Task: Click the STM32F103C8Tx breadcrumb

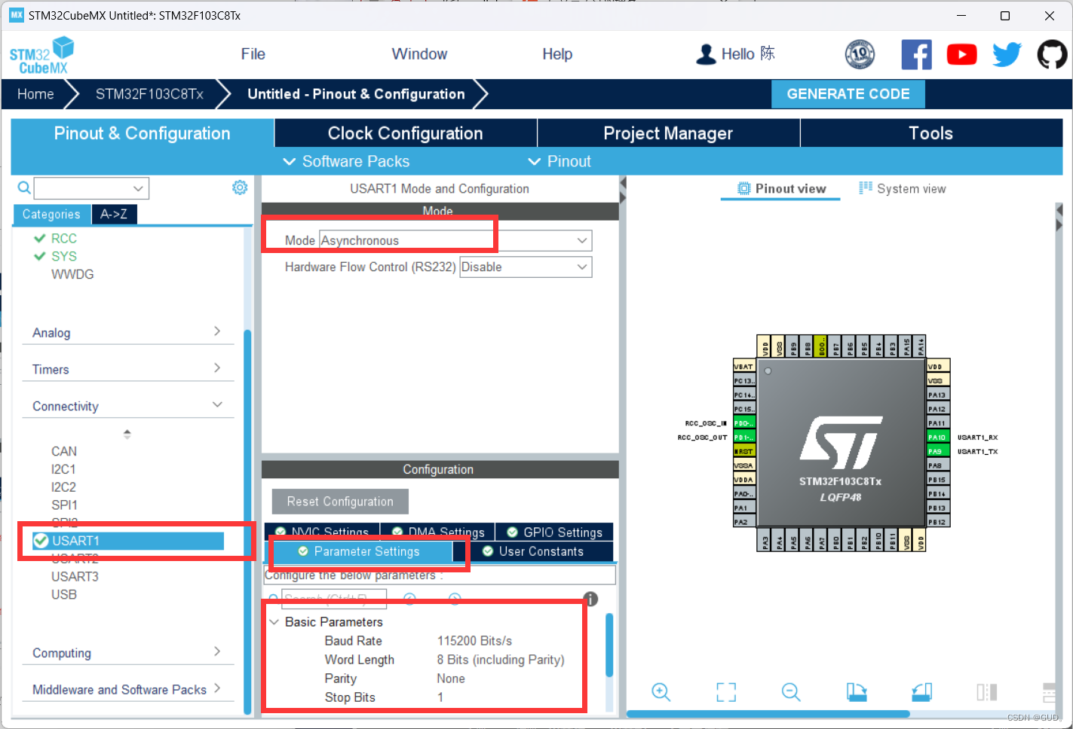Action: tap(149, 94)
